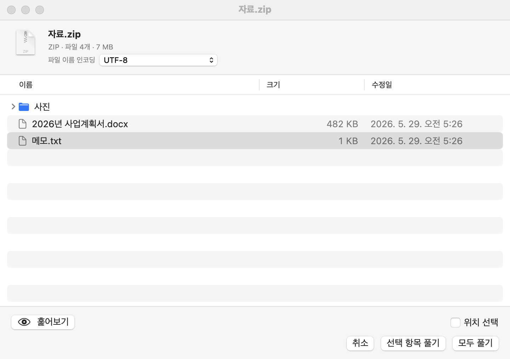Click the 1 KB size value
The width and height of the screenshot is (510, 359).
tap(348, 141)
